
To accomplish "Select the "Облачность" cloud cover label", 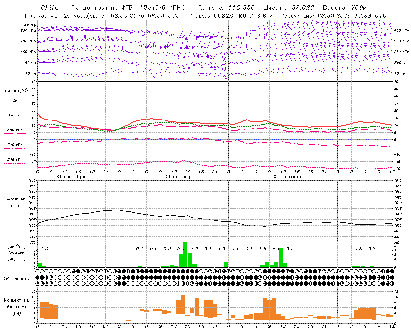I will point(16,279).
